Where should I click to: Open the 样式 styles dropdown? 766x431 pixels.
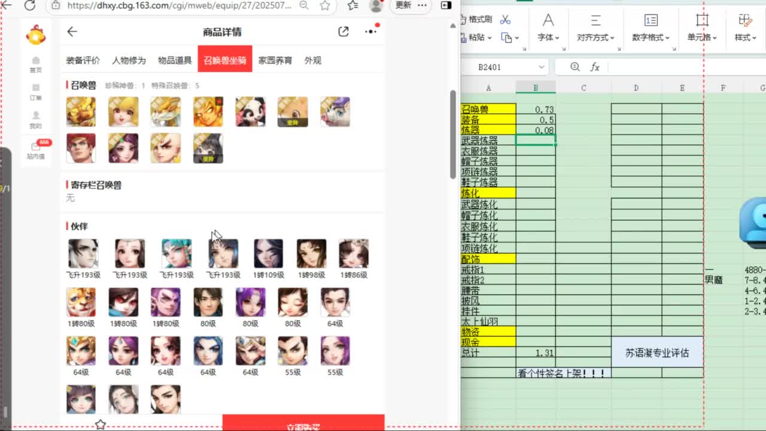pyautogui.click(x=745, y=28)
